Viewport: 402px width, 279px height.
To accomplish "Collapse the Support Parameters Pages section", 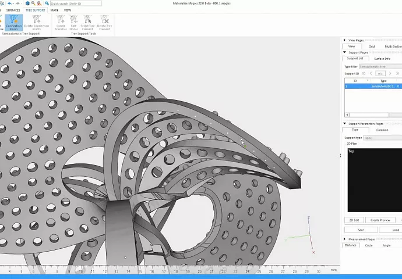I will click(344, 124).
